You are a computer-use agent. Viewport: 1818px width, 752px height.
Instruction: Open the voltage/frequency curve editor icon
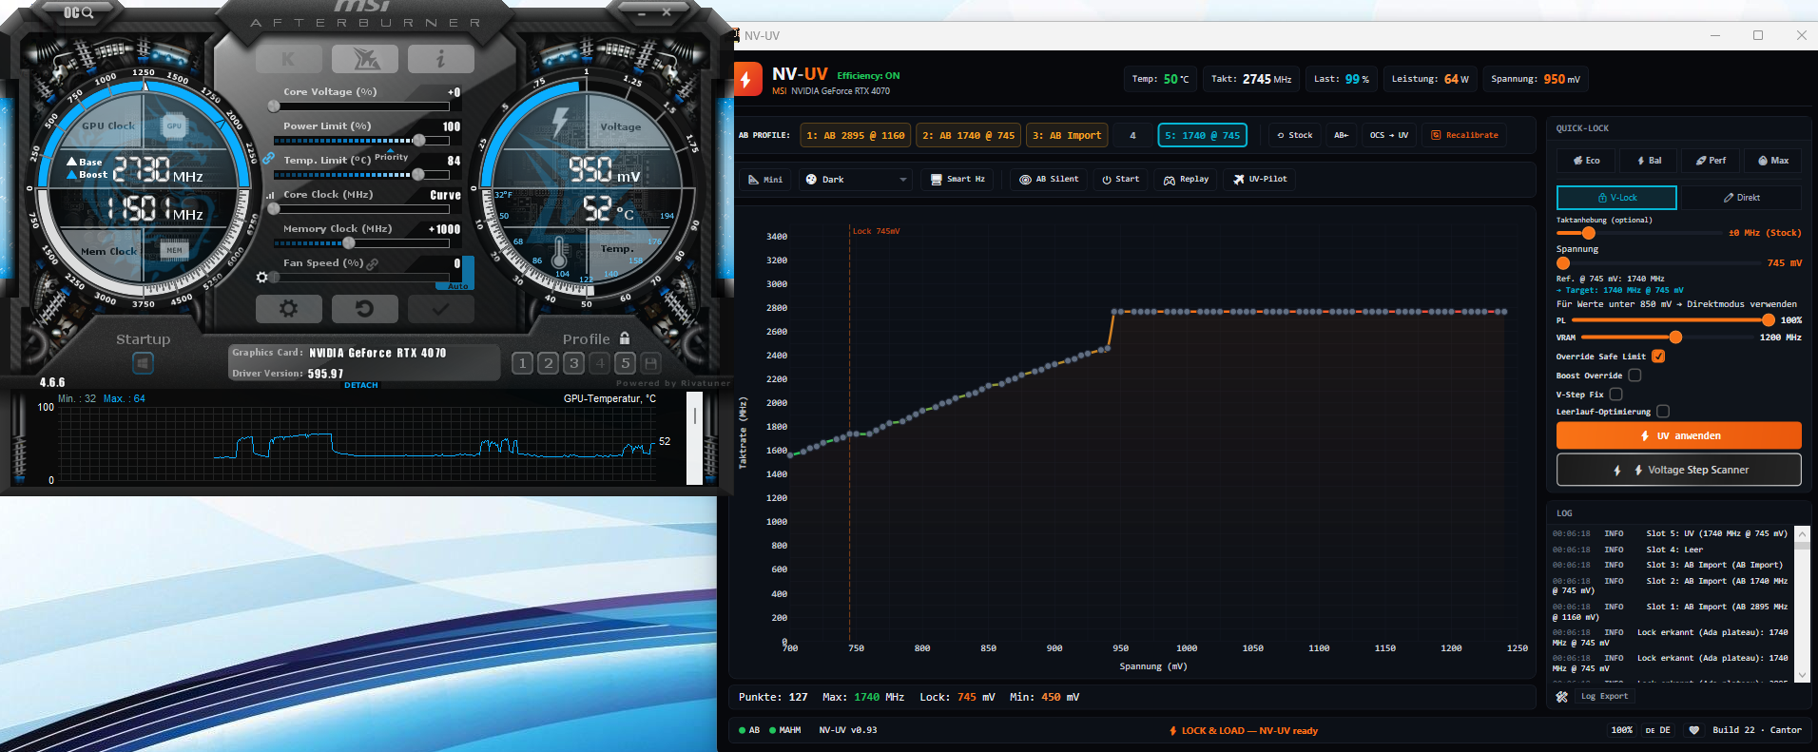pyautogui.click(x=271, y=195)
